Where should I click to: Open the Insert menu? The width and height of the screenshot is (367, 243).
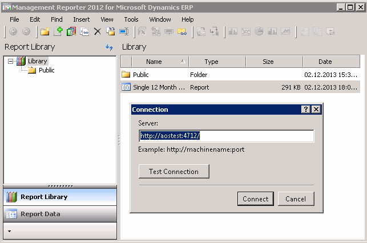coord(81,19)
